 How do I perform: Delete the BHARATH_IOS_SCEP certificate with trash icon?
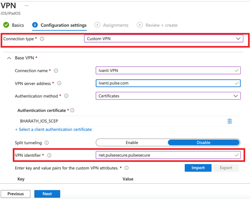click(x=230, y=121)
